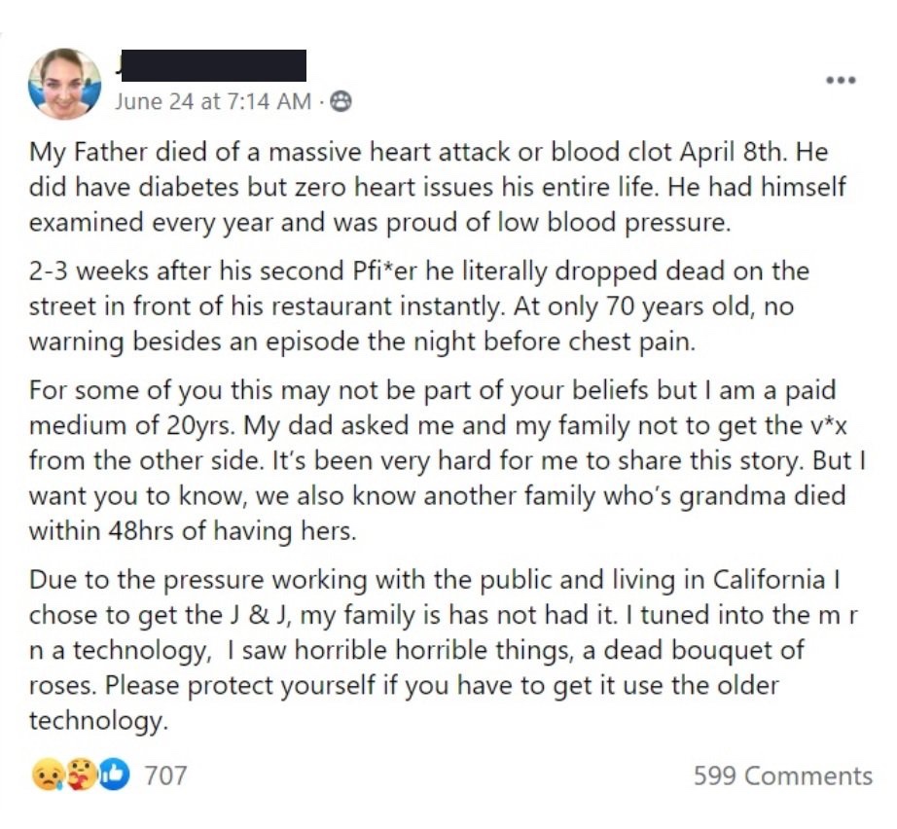Click the blue thumbs-up like reaction icon

(112, 775)
